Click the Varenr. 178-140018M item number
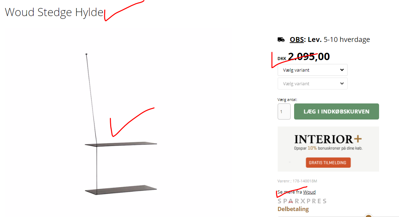This screenshot has width=399, height=217. pos(297,181)
